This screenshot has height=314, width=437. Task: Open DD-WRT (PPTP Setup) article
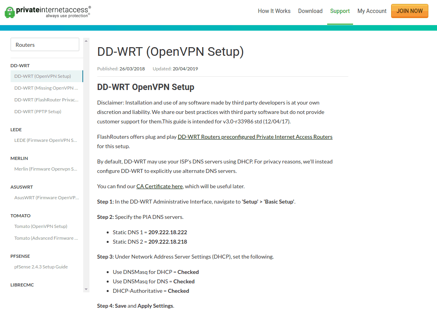pos(38,111)
